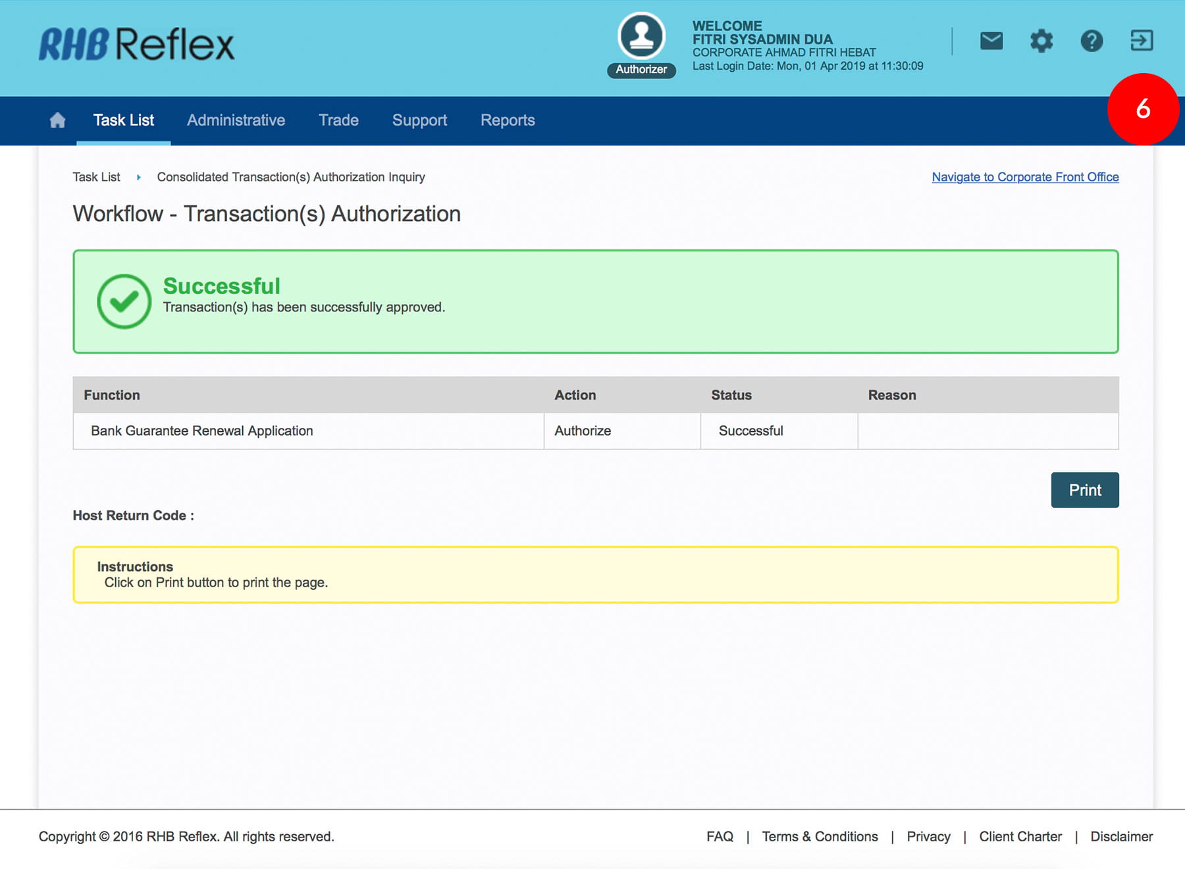1185x869 pixels.
Task: Click the home icon in navigation bar
Action: (x=57, y=120)
